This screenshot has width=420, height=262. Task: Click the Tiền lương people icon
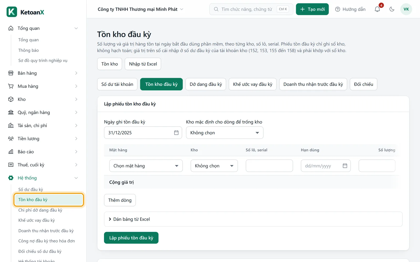tap(11, 139)
